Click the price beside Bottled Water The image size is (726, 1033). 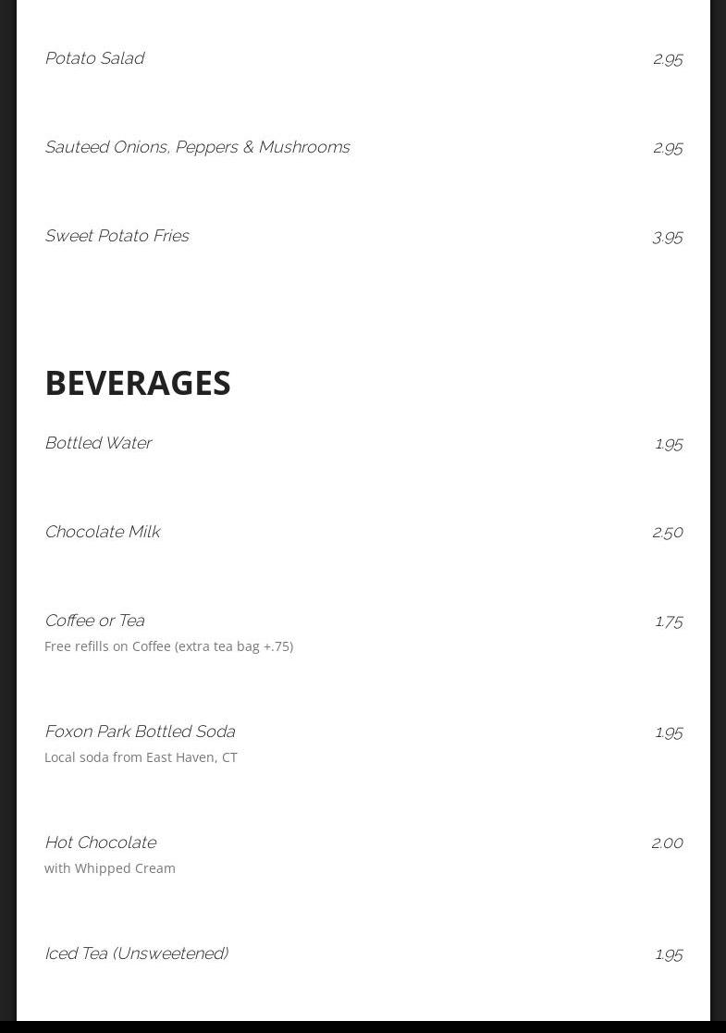[x=668, y=443]
